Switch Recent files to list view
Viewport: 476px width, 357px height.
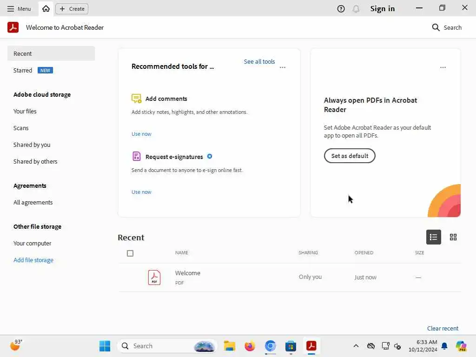coord(434,237)
